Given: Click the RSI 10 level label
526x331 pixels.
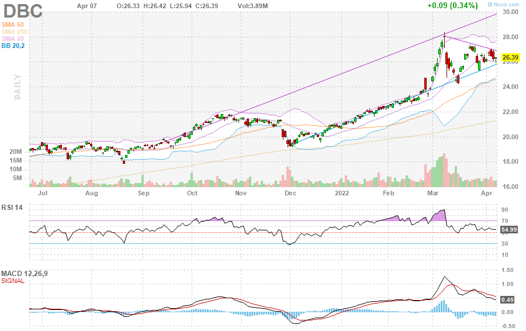Looking at the screenshot, I should click(505, 255).
